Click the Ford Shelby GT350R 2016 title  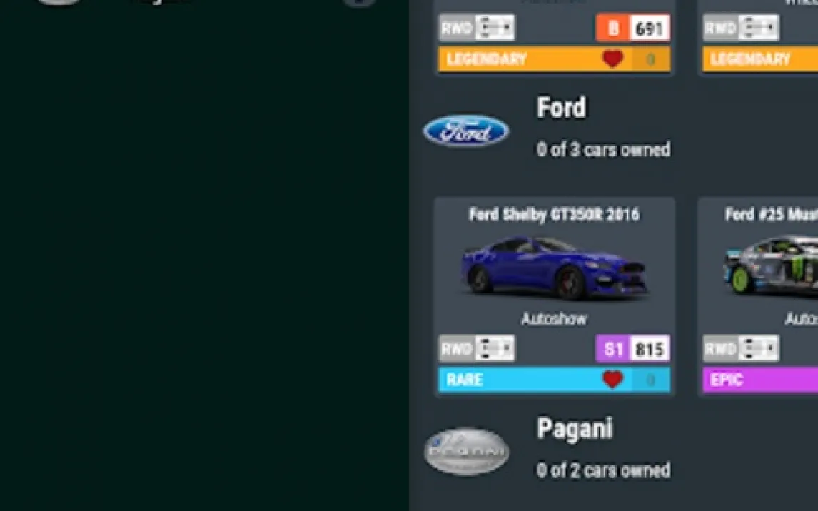(x=554, y=214)
